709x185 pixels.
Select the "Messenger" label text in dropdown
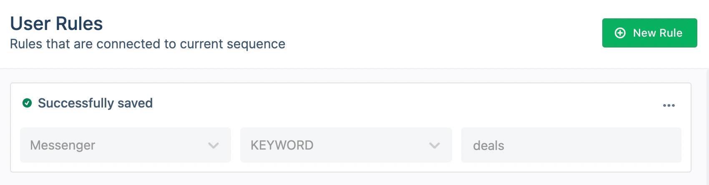click(63, 145)
